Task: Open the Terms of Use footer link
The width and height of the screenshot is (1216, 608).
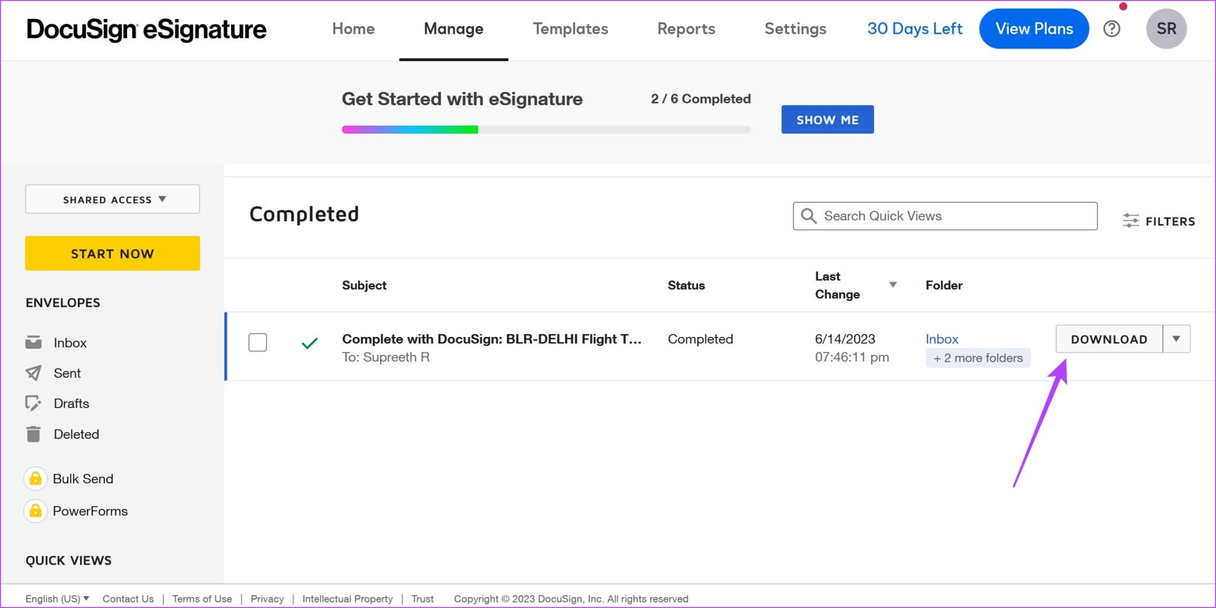Action: click(202, 599)
